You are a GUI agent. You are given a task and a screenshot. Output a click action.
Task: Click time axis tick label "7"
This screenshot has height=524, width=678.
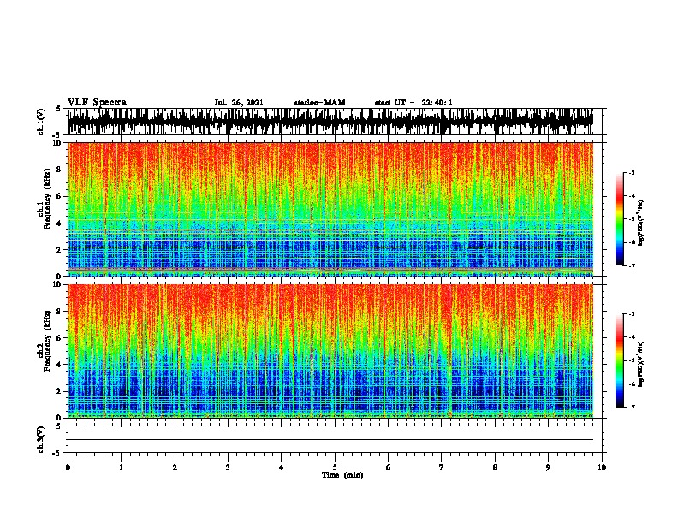tap(442, 467)
